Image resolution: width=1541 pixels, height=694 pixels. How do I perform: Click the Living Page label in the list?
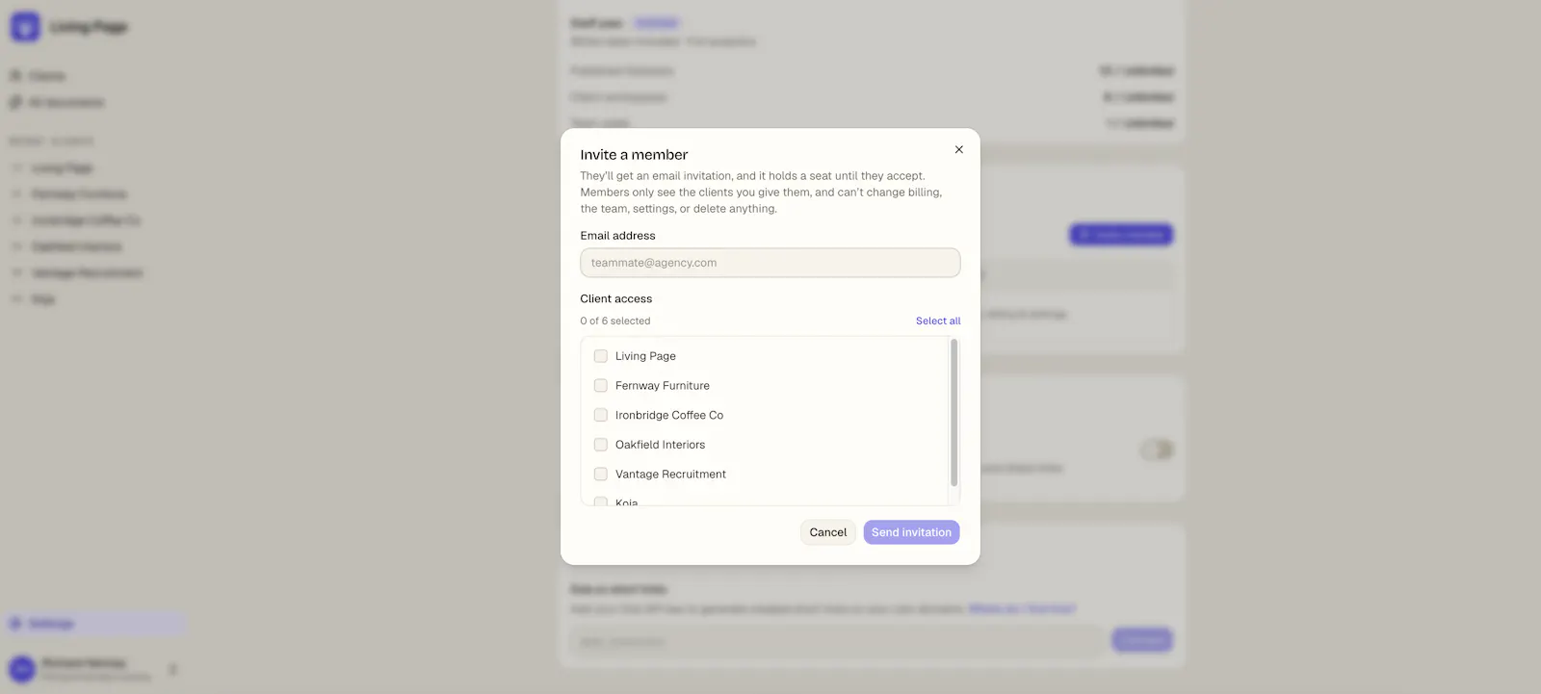(645, 356)
